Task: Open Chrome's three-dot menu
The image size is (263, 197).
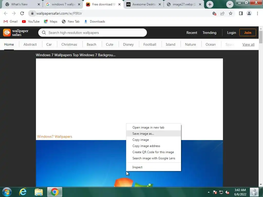Action: (x=257, y=13)
